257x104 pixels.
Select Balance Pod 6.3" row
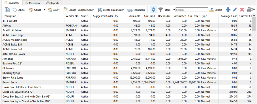click(x=127, y=64)
